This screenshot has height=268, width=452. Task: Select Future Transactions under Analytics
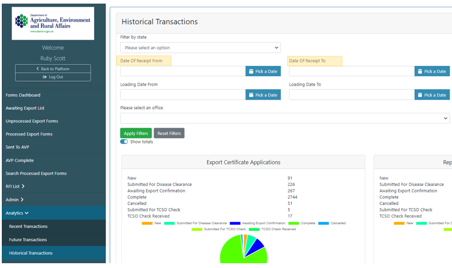(28, 239)
